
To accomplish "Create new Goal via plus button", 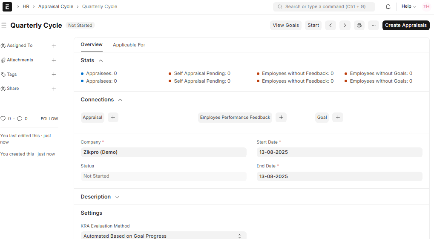I will (338, 118).
